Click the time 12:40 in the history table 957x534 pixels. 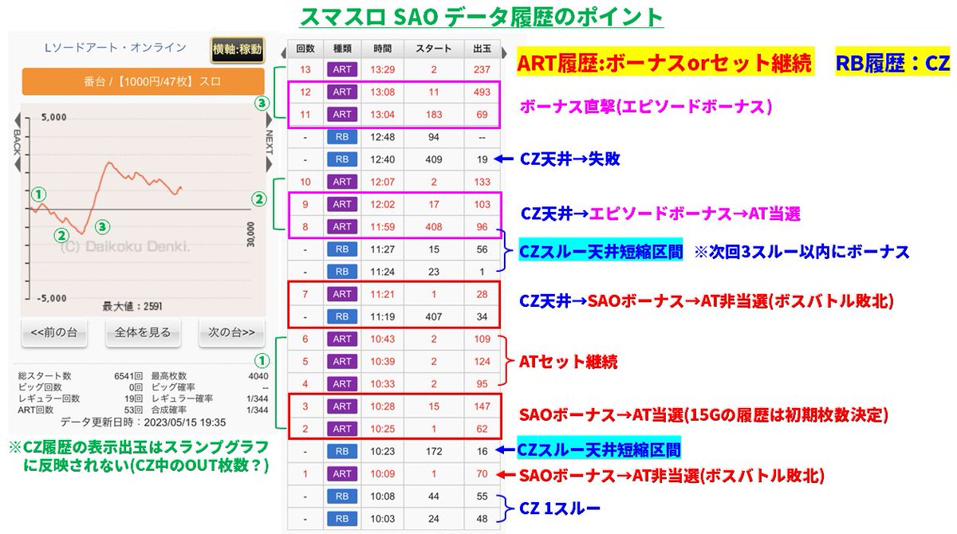pyautogui.click(x=381, y=159)
